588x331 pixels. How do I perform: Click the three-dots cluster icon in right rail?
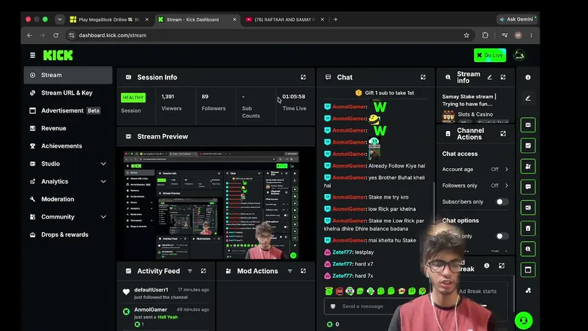[x=528, y=290]
